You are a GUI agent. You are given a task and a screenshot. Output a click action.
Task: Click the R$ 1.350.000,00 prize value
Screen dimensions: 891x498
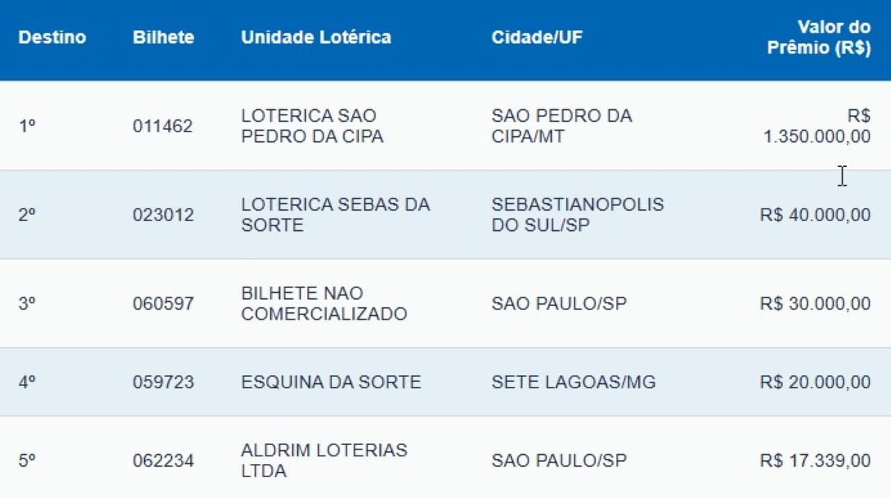click(x=817, y=126)
